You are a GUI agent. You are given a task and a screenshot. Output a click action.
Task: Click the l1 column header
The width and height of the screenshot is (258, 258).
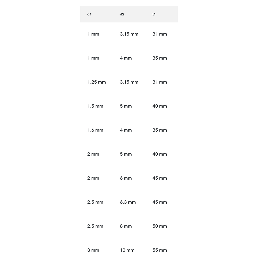pyautogui.click(x=154, y=14)
